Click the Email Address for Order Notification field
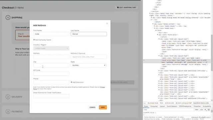 (x=51, y=96)
